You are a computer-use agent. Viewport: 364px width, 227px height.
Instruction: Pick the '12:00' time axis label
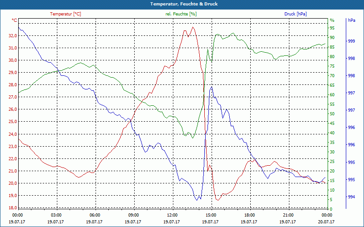click(172, 215)
